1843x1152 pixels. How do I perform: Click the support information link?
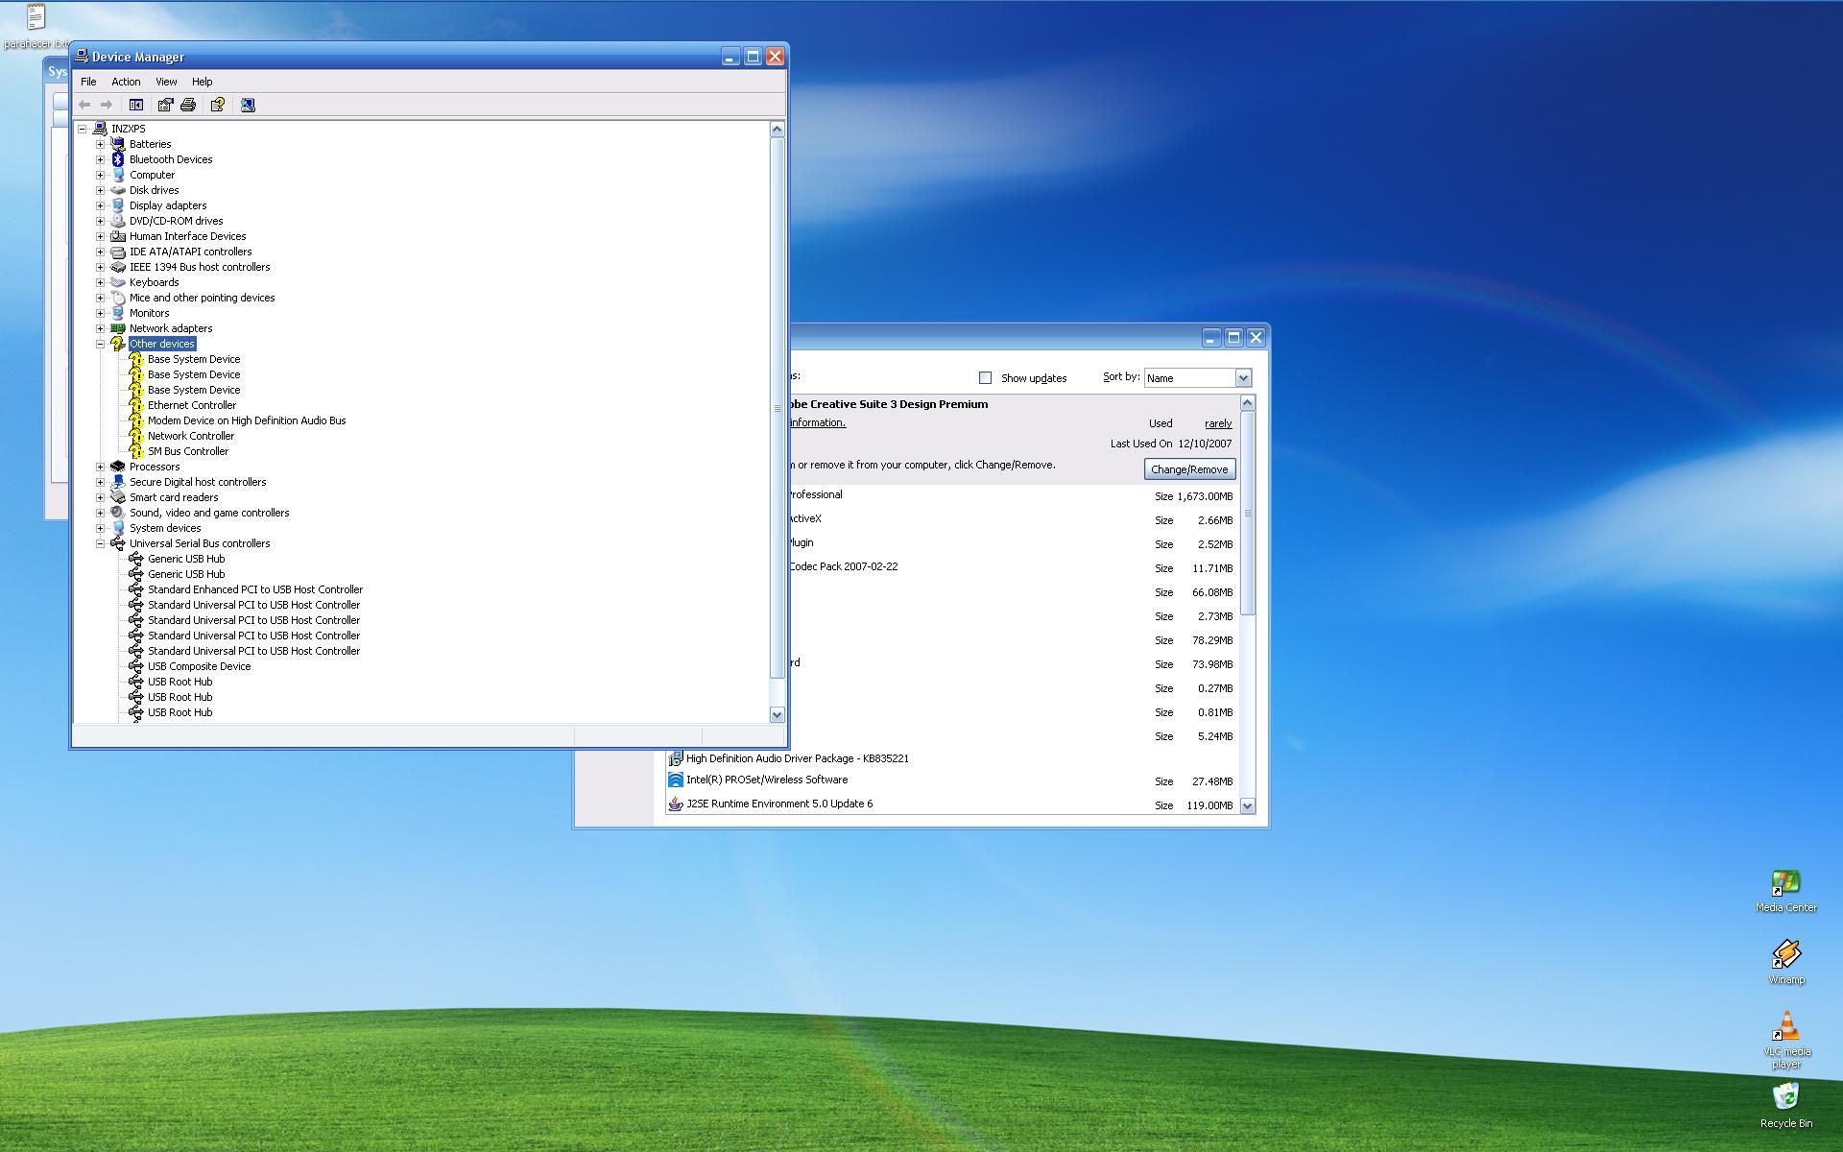click(817, 422)
